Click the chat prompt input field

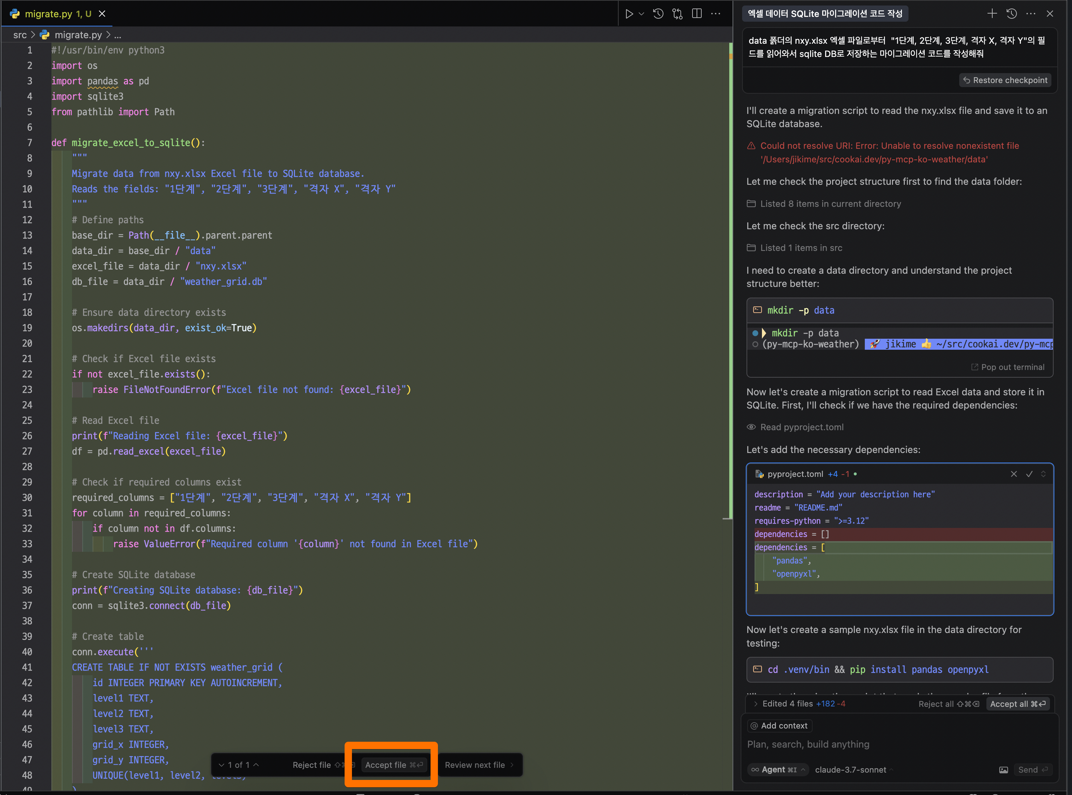tap(895, 744)
